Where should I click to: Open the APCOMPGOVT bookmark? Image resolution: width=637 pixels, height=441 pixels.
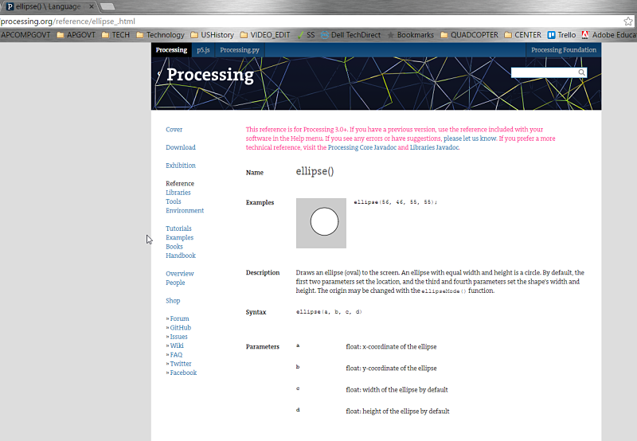[x=25, y=35]
